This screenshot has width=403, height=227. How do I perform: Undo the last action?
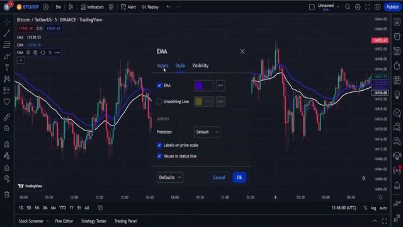(x=168, y=7)
